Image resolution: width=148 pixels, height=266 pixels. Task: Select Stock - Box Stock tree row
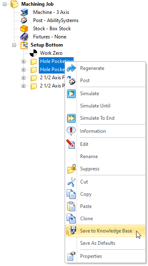pyautogui.click(x=52, y=29)
